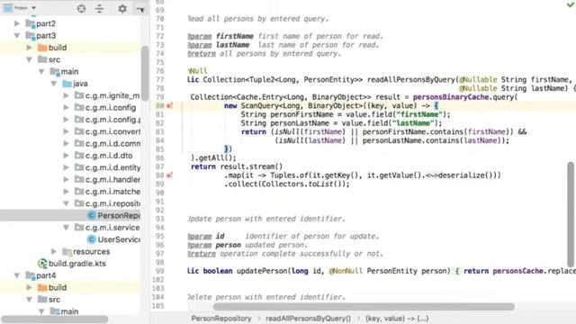Click the build.gradle.kts Gradle icon
Screen dimensions: 576x324
pos(42,264)
